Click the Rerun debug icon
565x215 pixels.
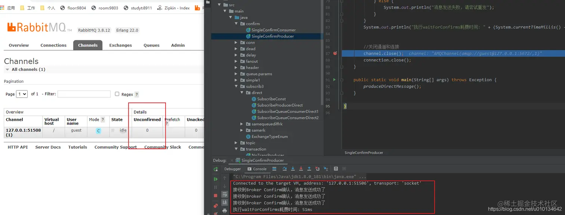pos(216,169)
